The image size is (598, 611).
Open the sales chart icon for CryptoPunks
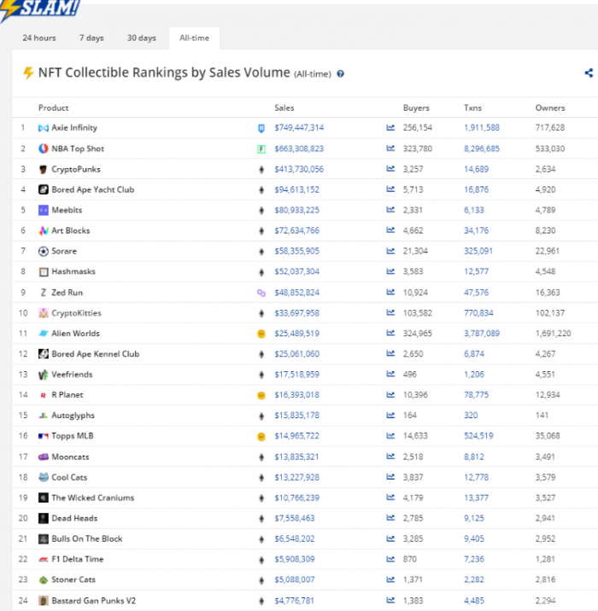pyautogui.click(x=390, y=169)
